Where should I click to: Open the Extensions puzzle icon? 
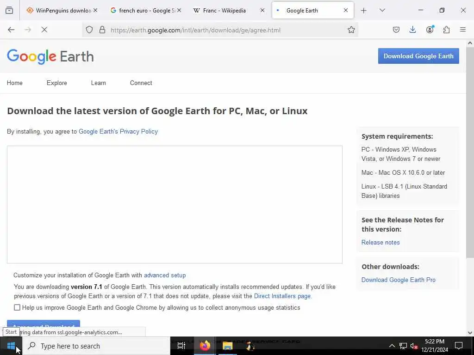(446, 30)
